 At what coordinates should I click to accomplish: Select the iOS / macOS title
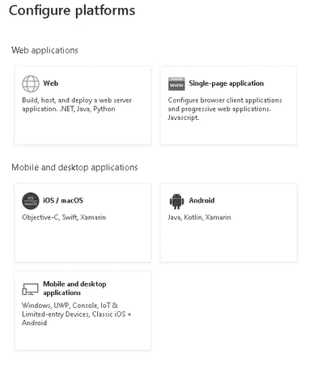coord(63,200)
